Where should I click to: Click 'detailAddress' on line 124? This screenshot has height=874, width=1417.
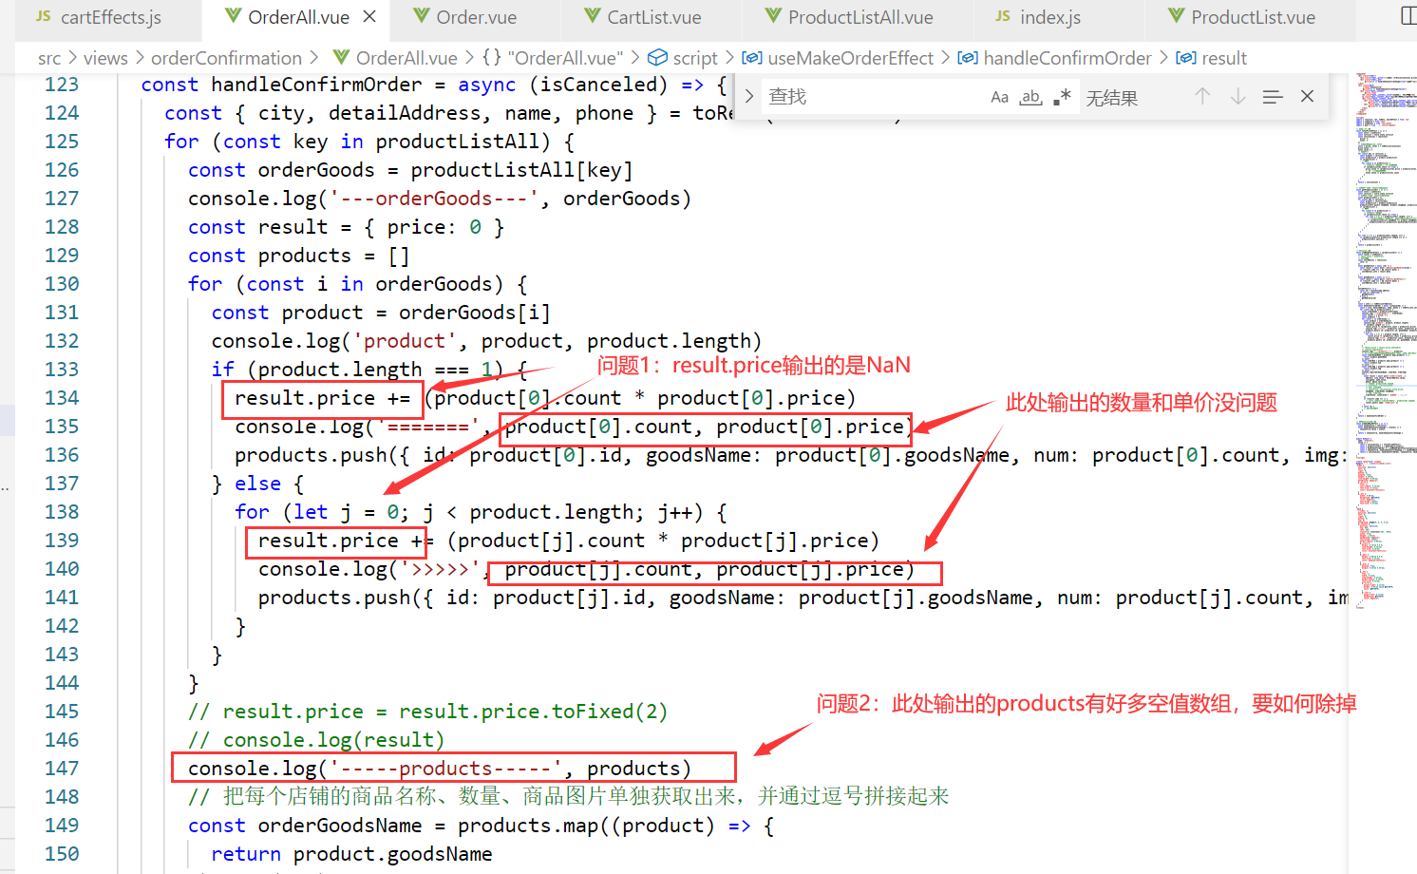[x=405, y=113]
